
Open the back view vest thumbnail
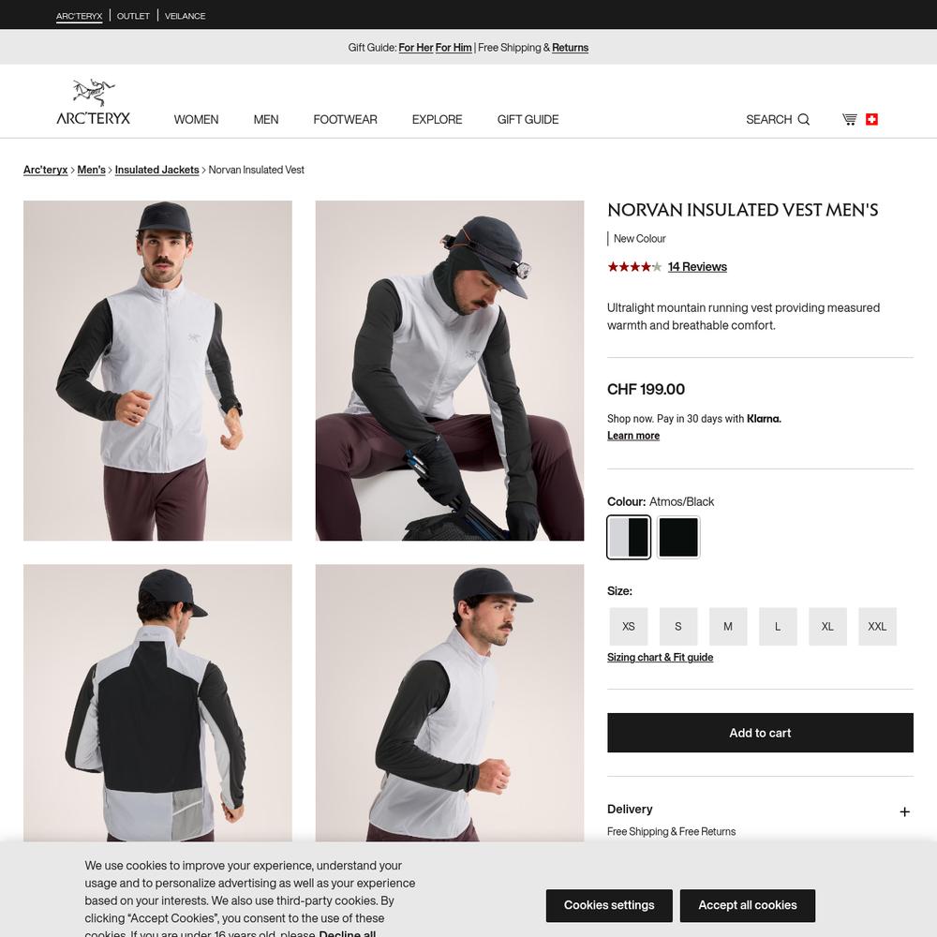pyautogui.click(x=157, y=703)
